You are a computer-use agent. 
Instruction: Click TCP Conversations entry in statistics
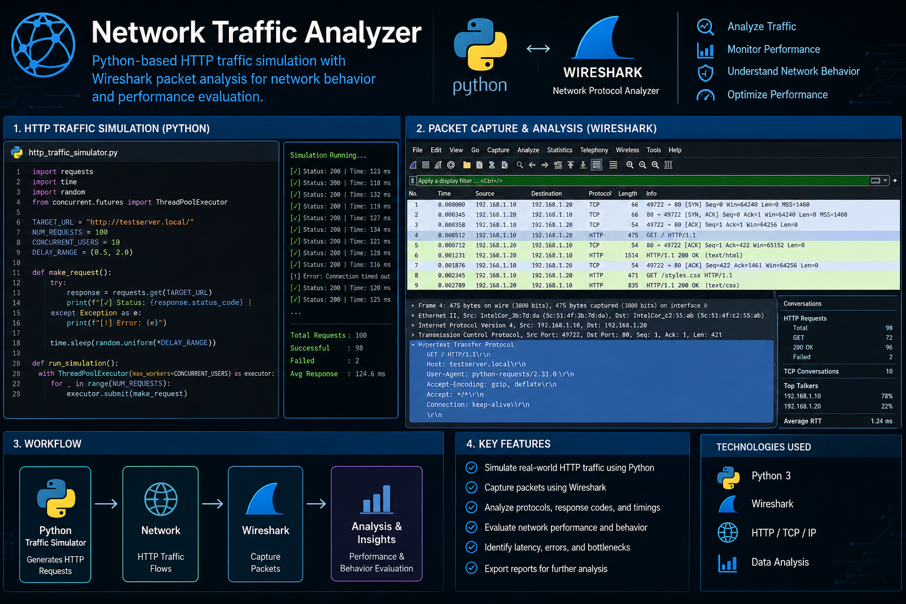(x=838, y=372)
